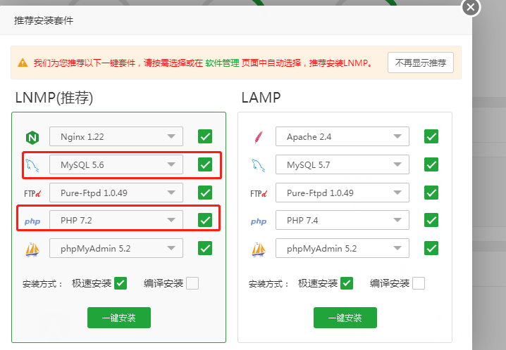Screen dimensions: 506x350
Task: Enable 编译安装 checkbox in LNMP
Action: (x=192, y=283)
